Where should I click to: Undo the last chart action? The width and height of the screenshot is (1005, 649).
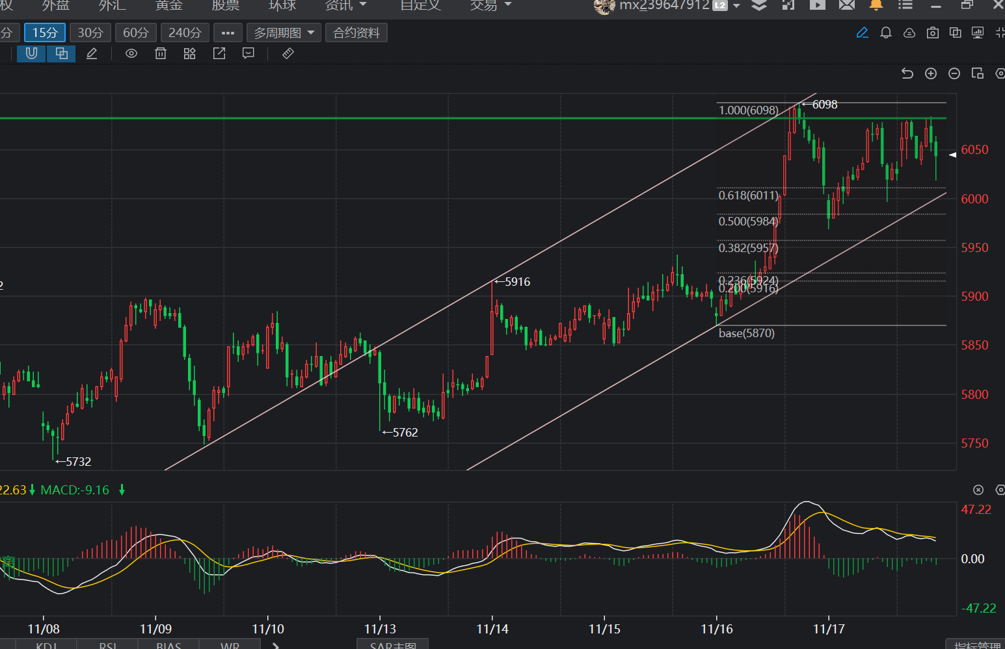pyautogui.click(x=907, y=73)
